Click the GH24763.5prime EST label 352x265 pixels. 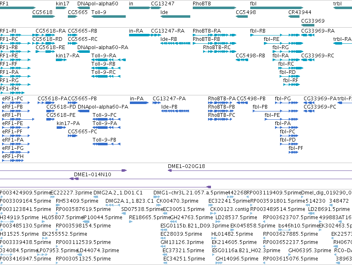(192, 218)
